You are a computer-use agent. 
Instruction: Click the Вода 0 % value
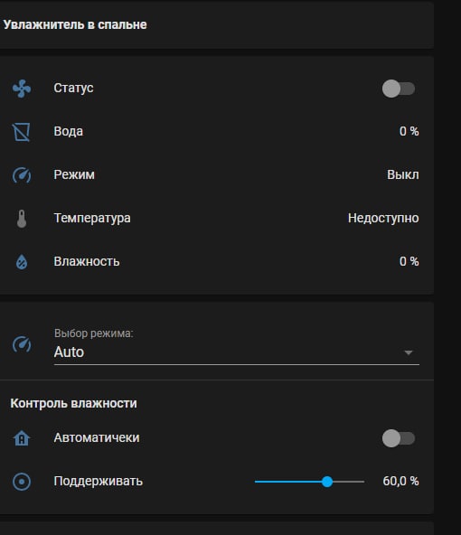click(409, 131)
